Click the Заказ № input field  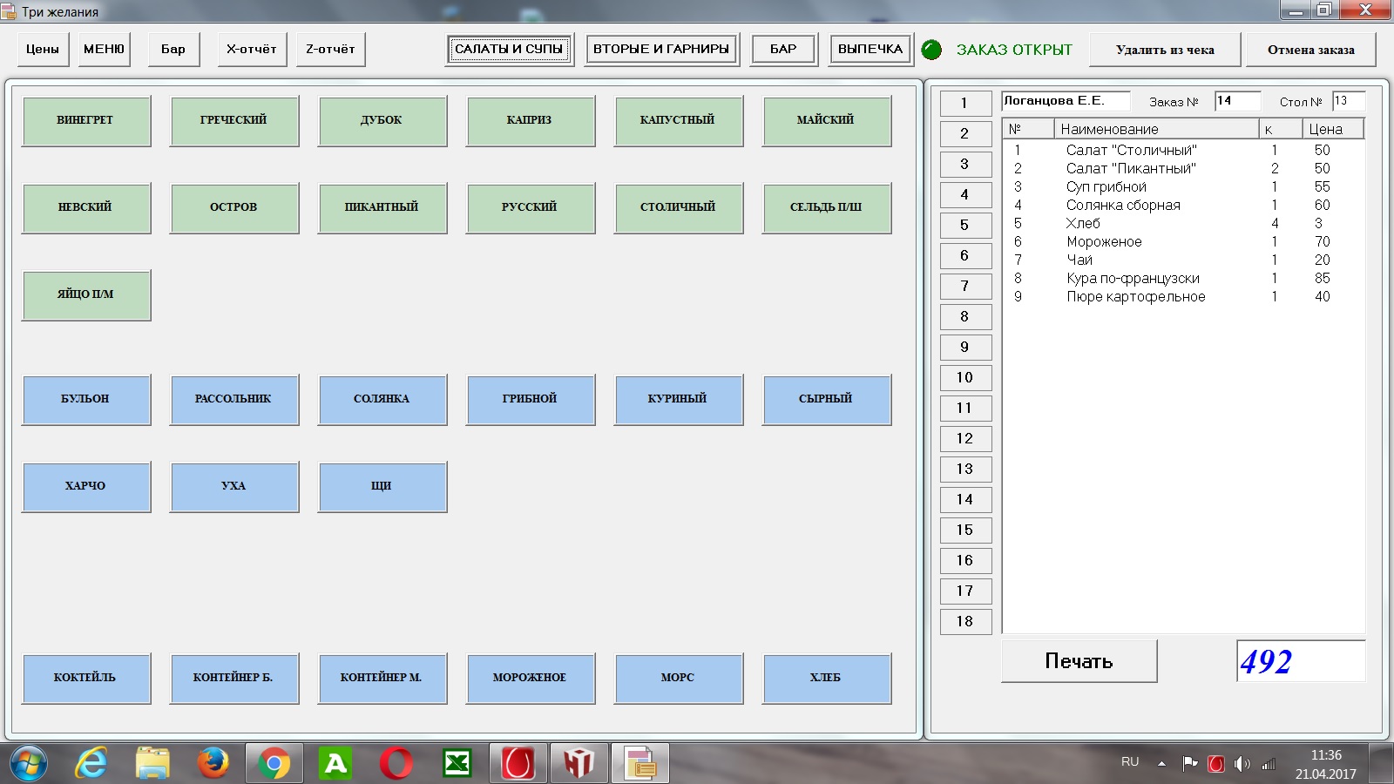pyautogui.click(x=1237, y=101)
